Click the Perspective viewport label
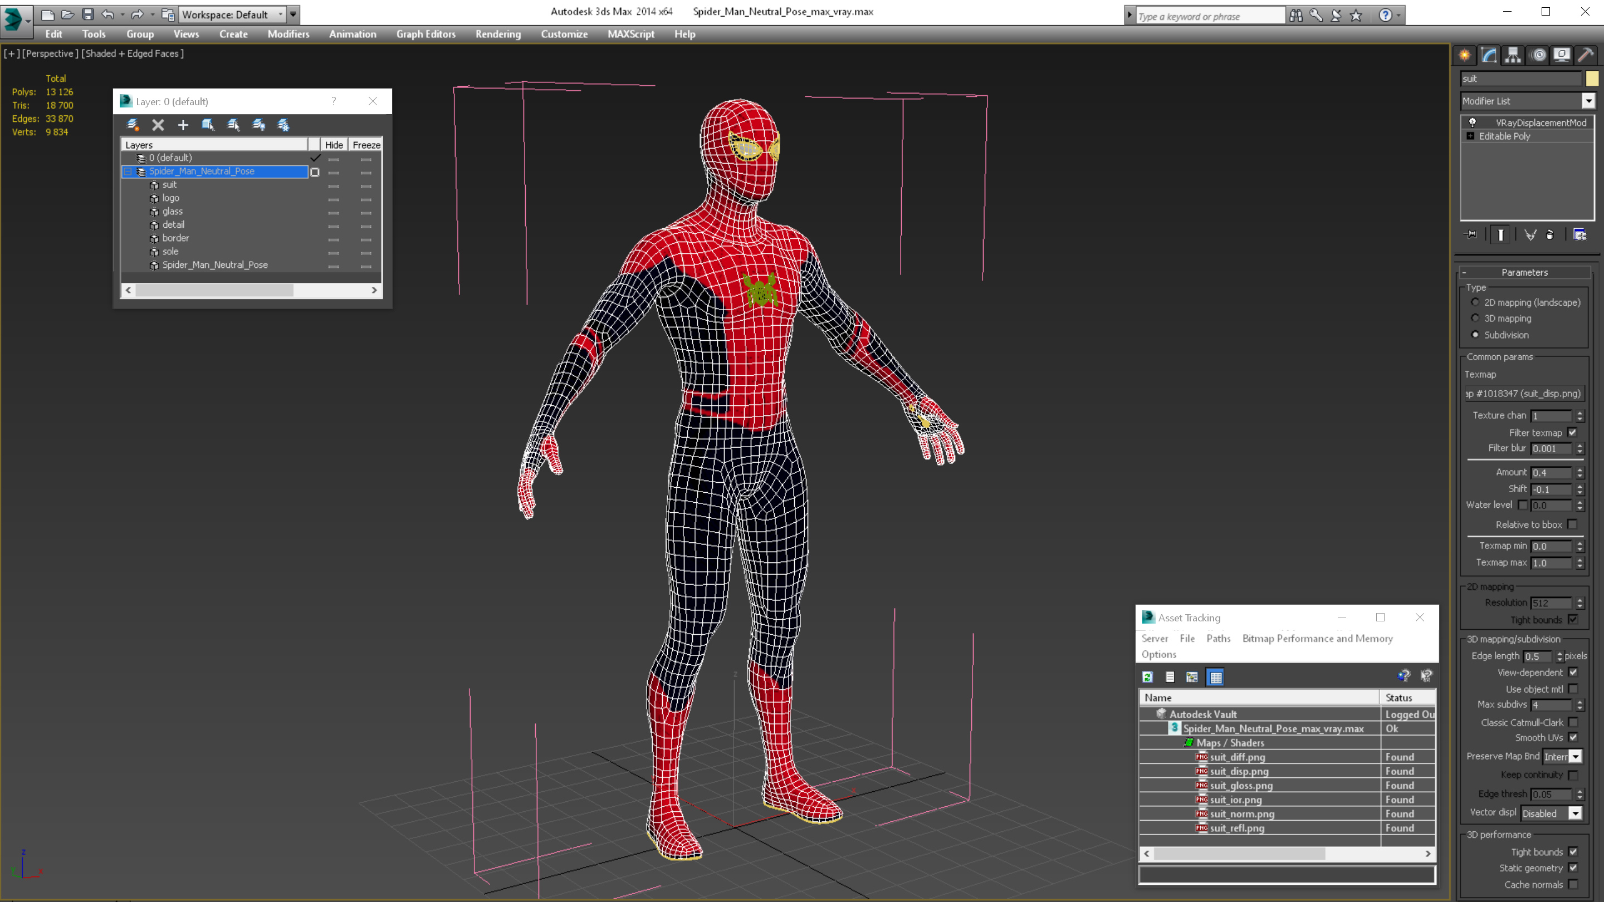The image size is (1604, 902). pyautogui.click(x=50, y=53)
